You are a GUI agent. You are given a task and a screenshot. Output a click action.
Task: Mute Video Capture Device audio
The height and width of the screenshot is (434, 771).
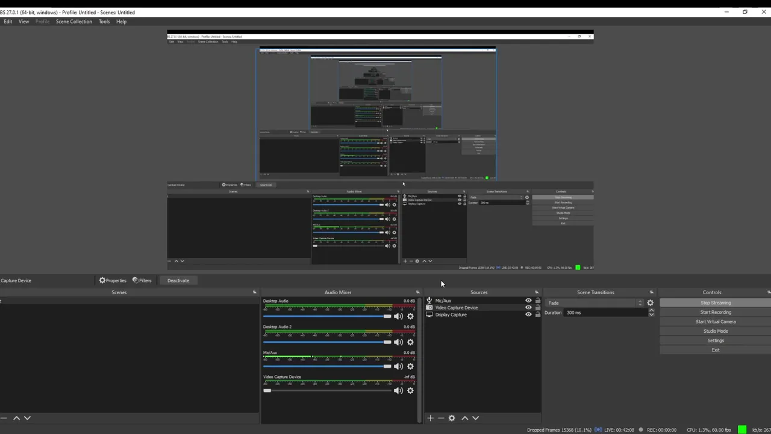398,391
